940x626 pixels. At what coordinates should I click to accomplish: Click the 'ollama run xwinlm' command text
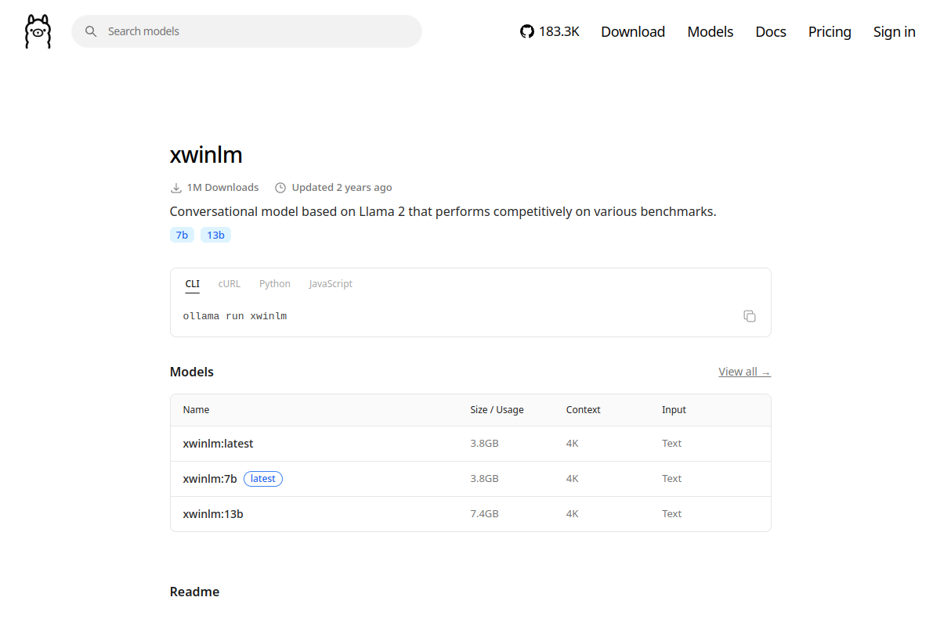[x=235, y=316]
